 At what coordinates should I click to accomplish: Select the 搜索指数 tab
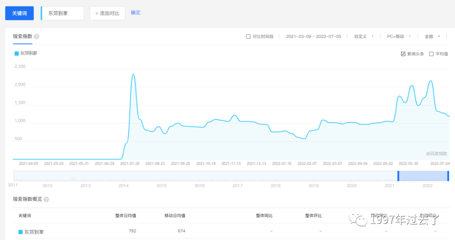pyautogui.click(x=23, y=36)
